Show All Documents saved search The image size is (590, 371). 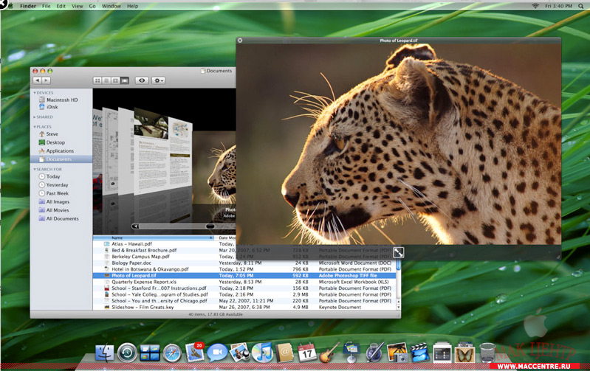(x=58, y=219)
